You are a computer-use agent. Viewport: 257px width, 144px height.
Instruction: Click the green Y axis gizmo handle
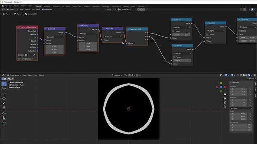[221, 83]
